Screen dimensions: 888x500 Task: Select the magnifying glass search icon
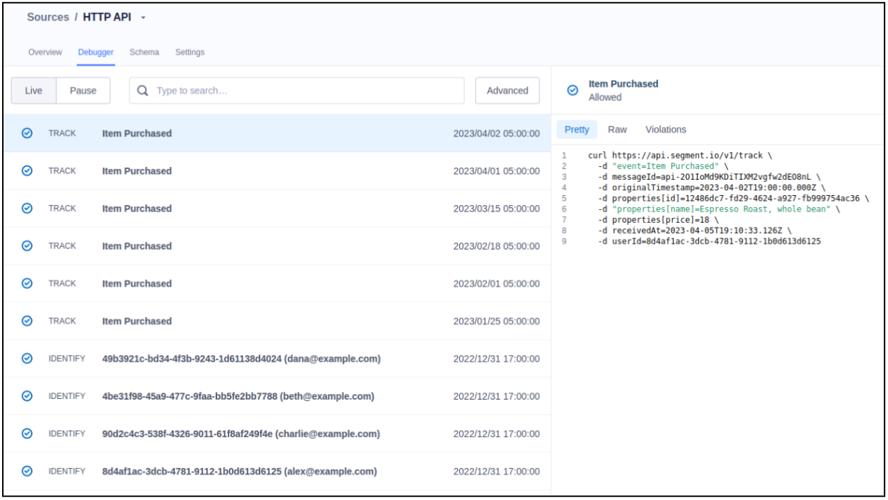click(x=142, y=91)
